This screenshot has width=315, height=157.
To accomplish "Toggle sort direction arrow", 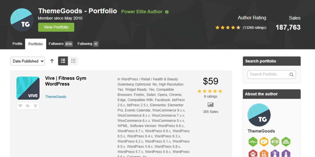I will [52, 61].
